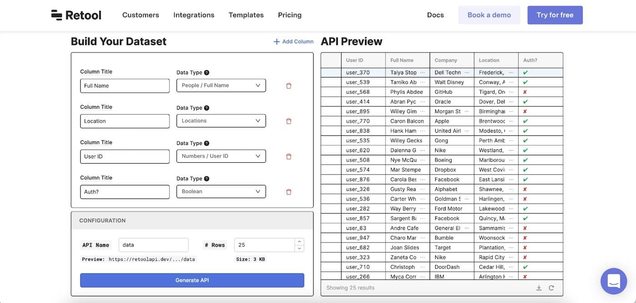Expand the Locations data type dropdown
636x303 pixels.
pyautogui.click(x=221, y=121)
